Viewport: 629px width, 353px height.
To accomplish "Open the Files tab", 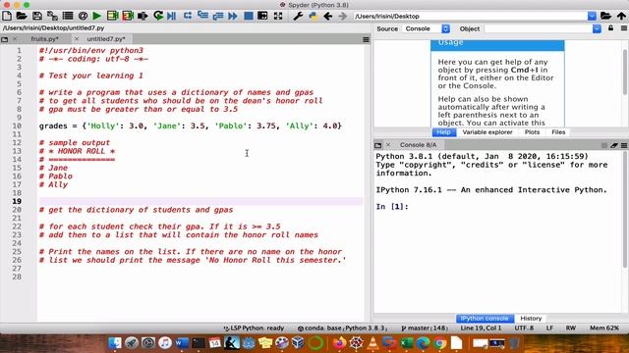I will (558, 132).
